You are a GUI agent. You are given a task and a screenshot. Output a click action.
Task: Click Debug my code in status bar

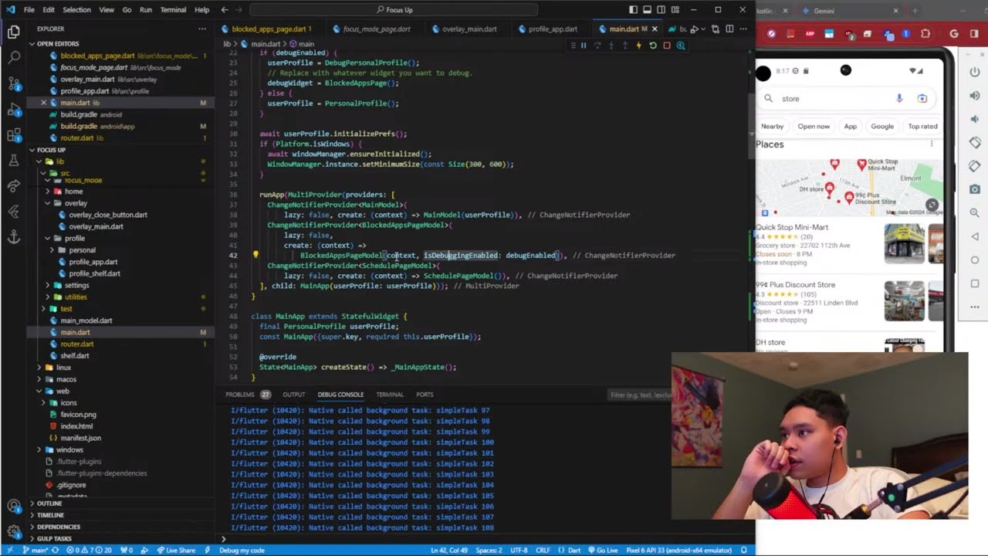[242, 550]
